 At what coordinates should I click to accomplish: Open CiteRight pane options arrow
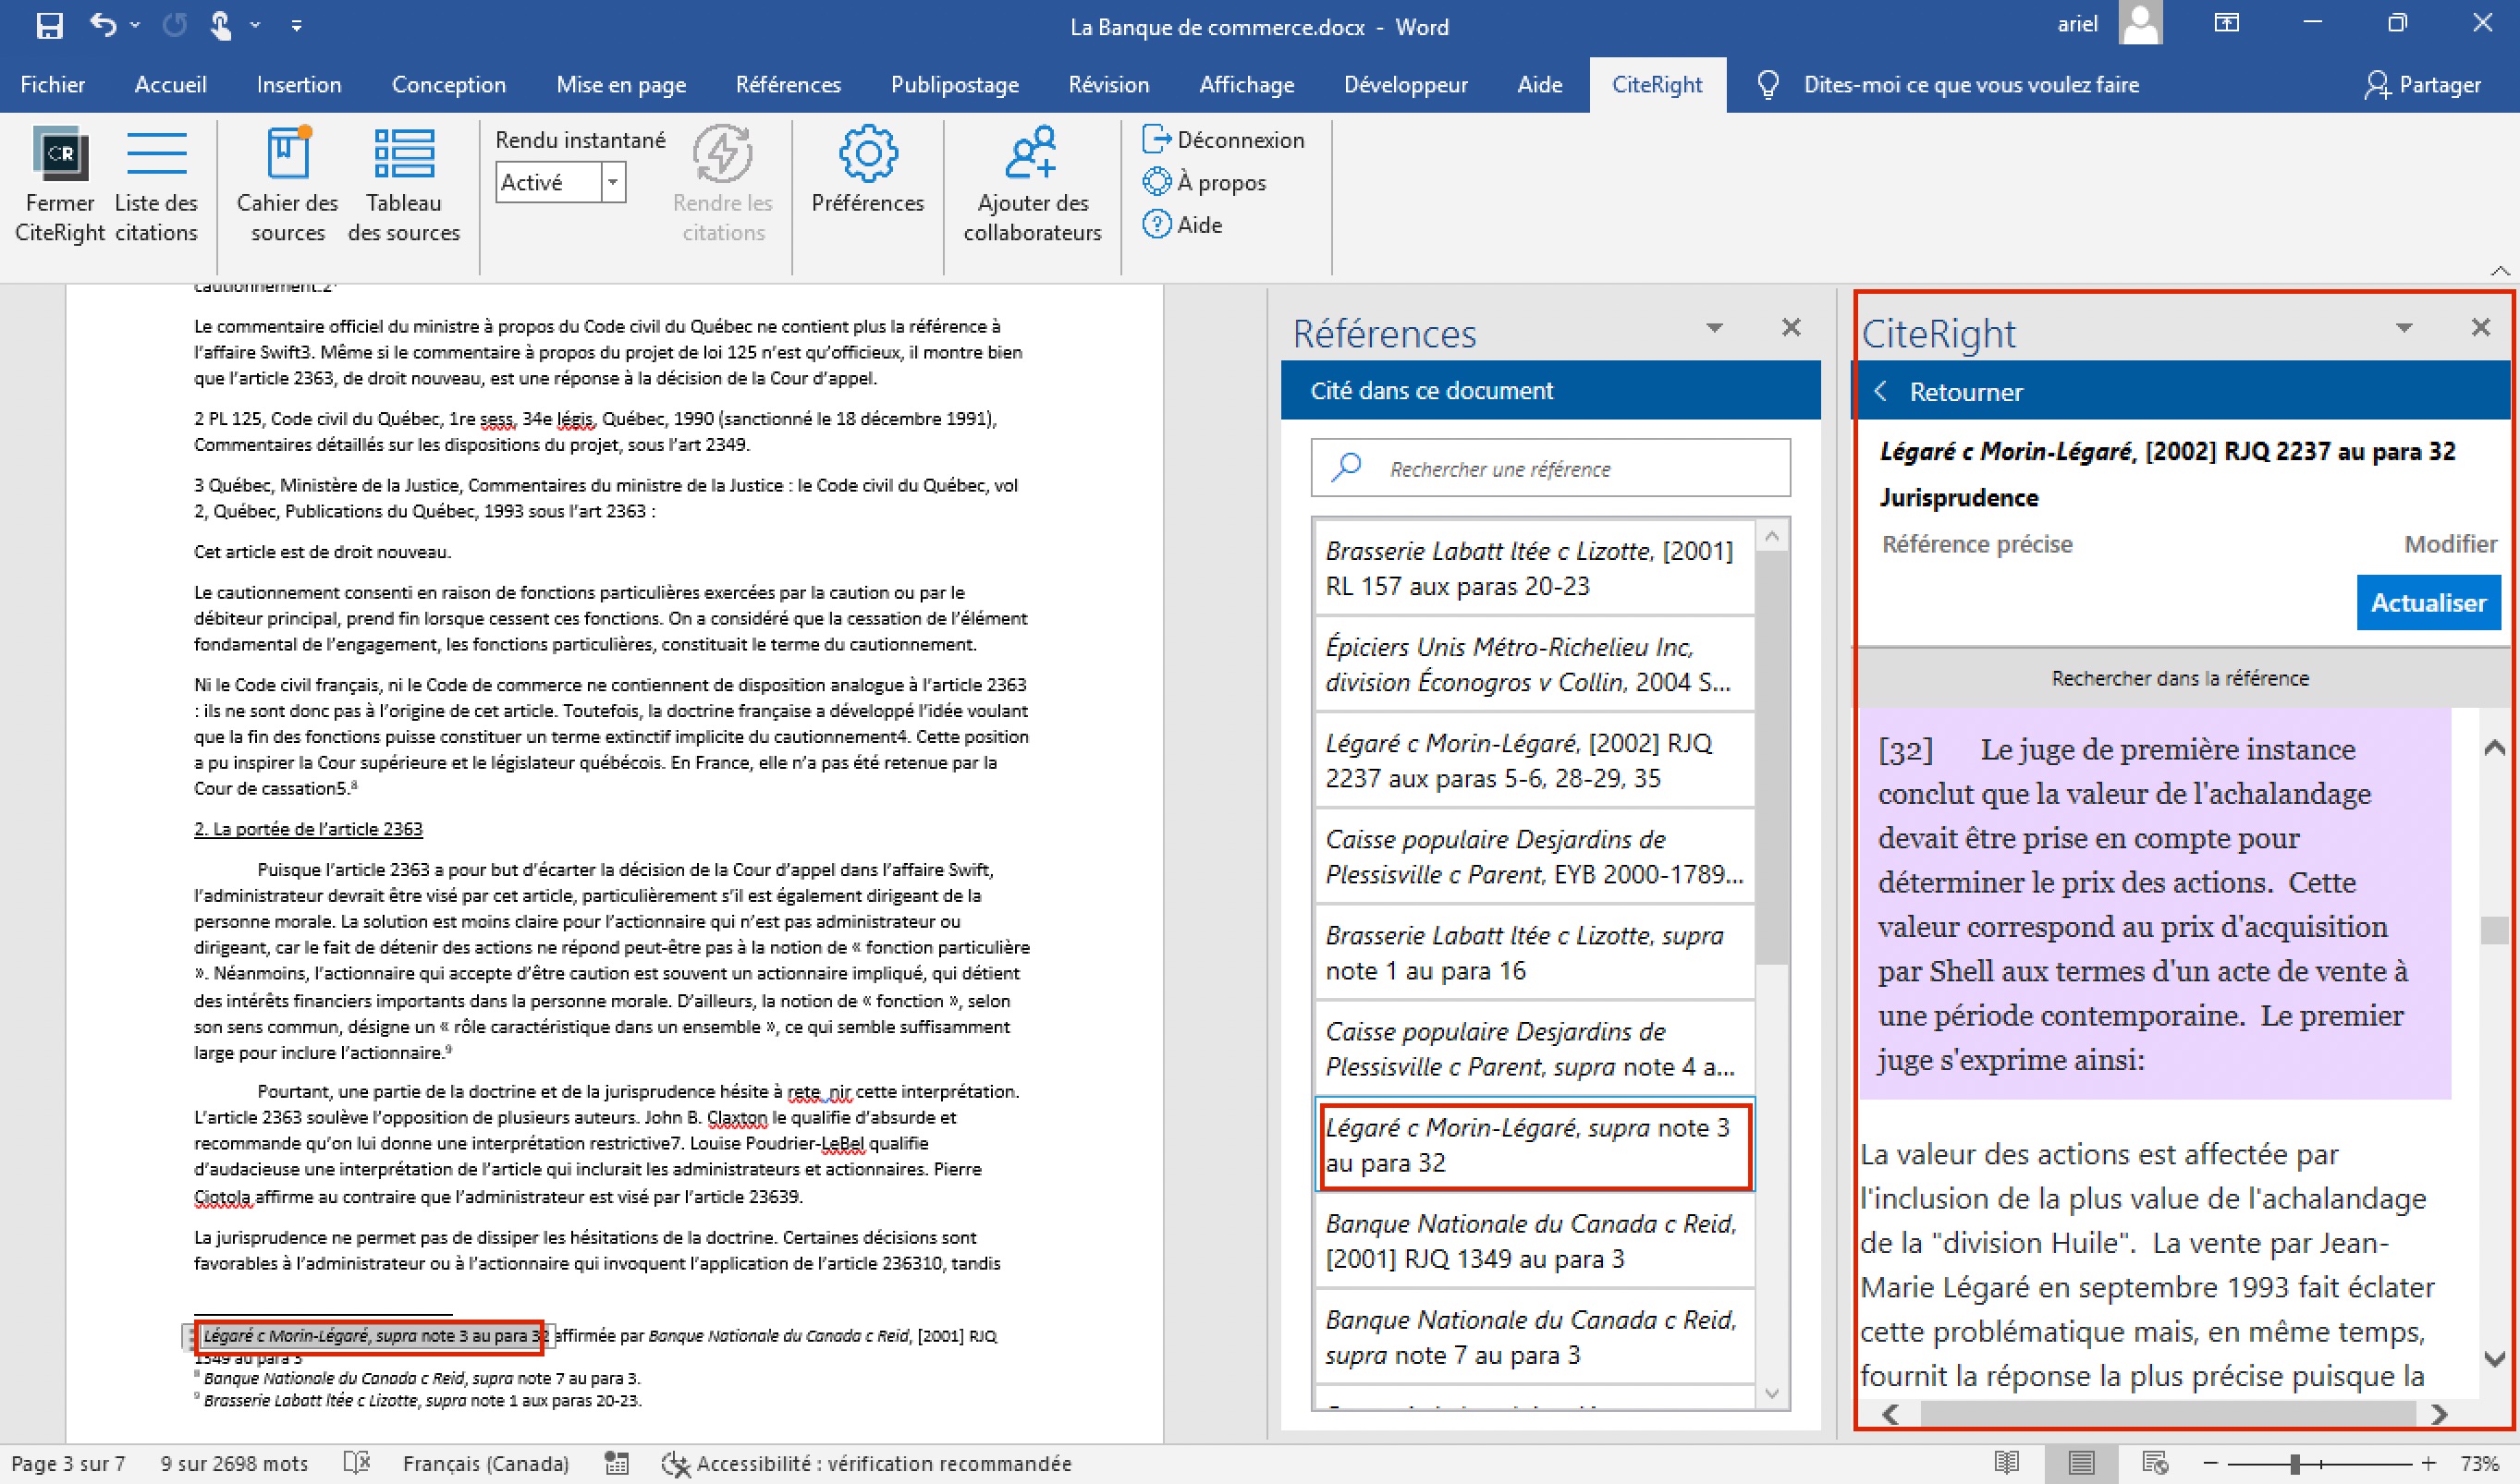[x=2404, y=327]
